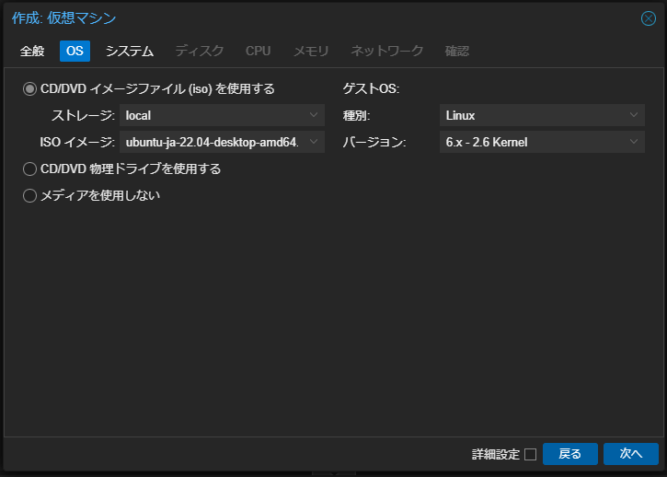The width and height of the screenshot is (667, 477).
Task: Select CD/DVD イメージファイル (iso) radio option
Action: [x=29, y=89]
